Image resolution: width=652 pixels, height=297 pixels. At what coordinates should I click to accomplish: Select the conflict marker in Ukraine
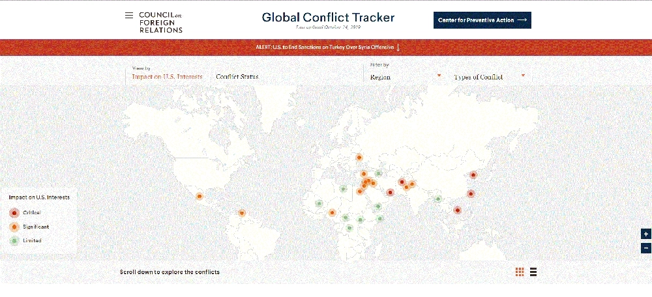click(x=359, y=157)
